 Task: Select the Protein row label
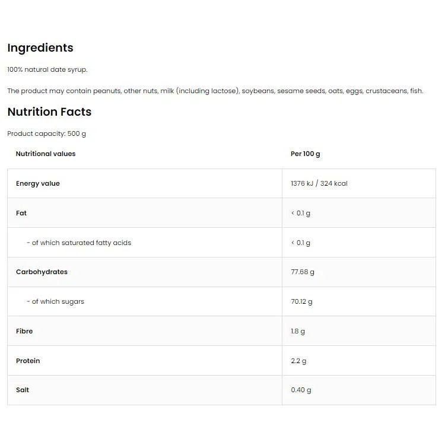[28, 361]
